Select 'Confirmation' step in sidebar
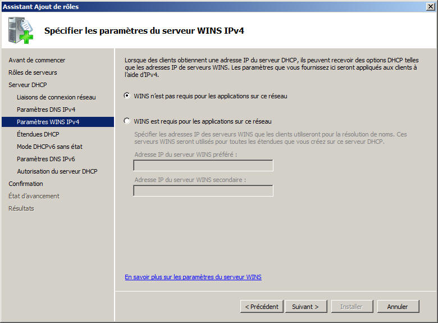 coord(25,184)
